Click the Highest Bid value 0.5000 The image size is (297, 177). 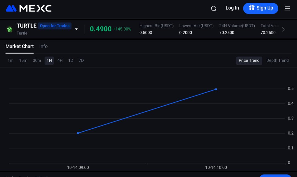(x=146, y=32)
